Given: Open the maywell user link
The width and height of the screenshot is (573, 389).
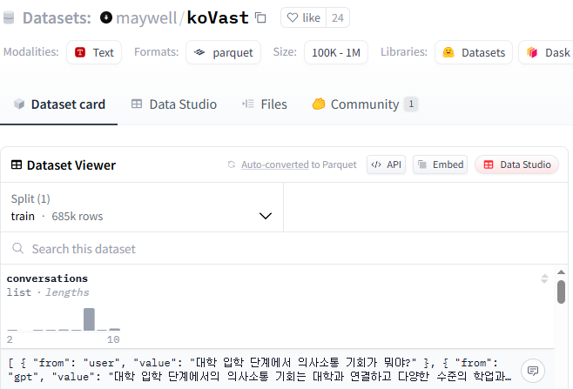Looking at the screenshot, I should (x=146, y=17).
